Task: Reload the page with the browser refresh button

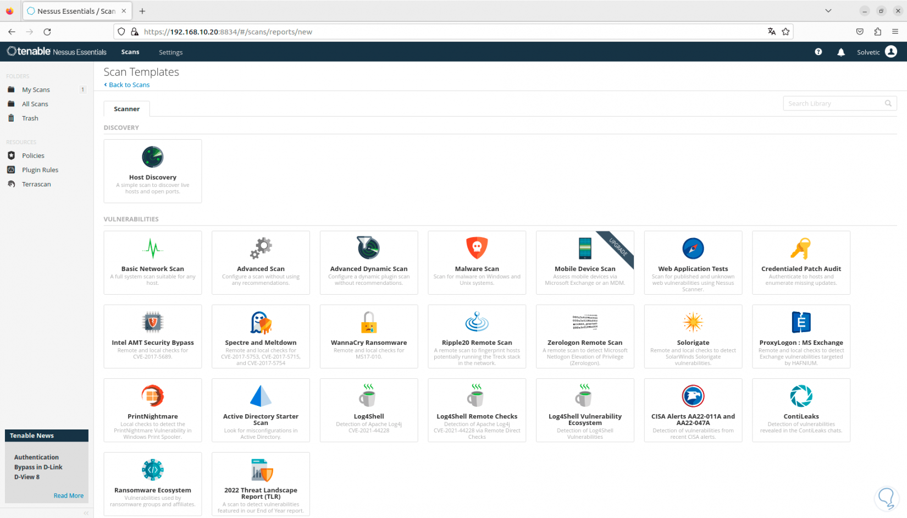Action: click(x=47, y=32)
